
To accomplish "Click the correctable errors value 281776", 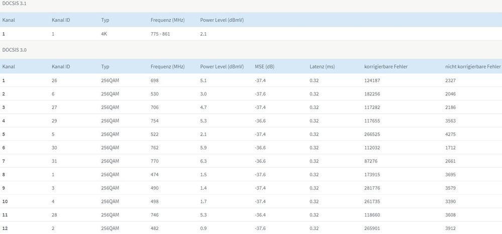I will point(374,189).
